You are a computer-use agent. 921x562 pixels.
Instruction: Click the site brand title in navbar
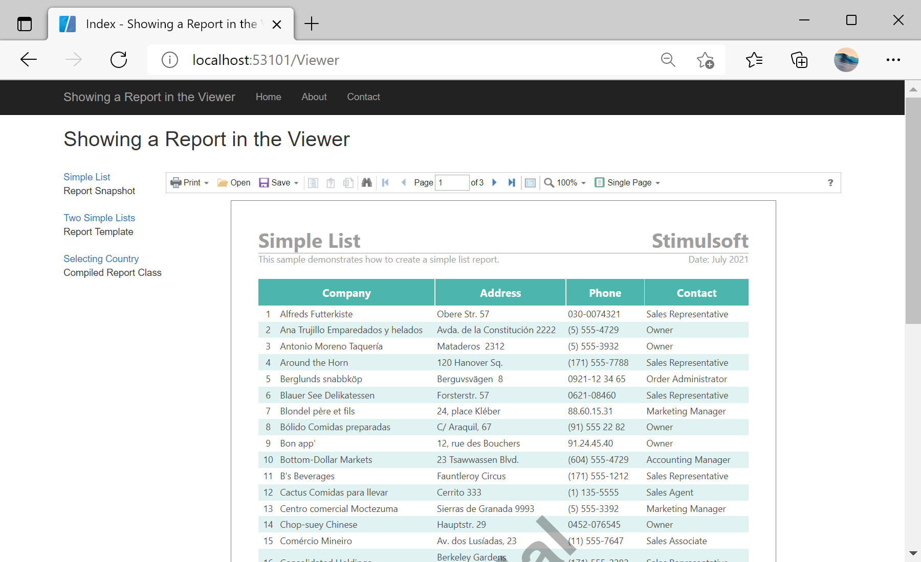click(149, 97)
